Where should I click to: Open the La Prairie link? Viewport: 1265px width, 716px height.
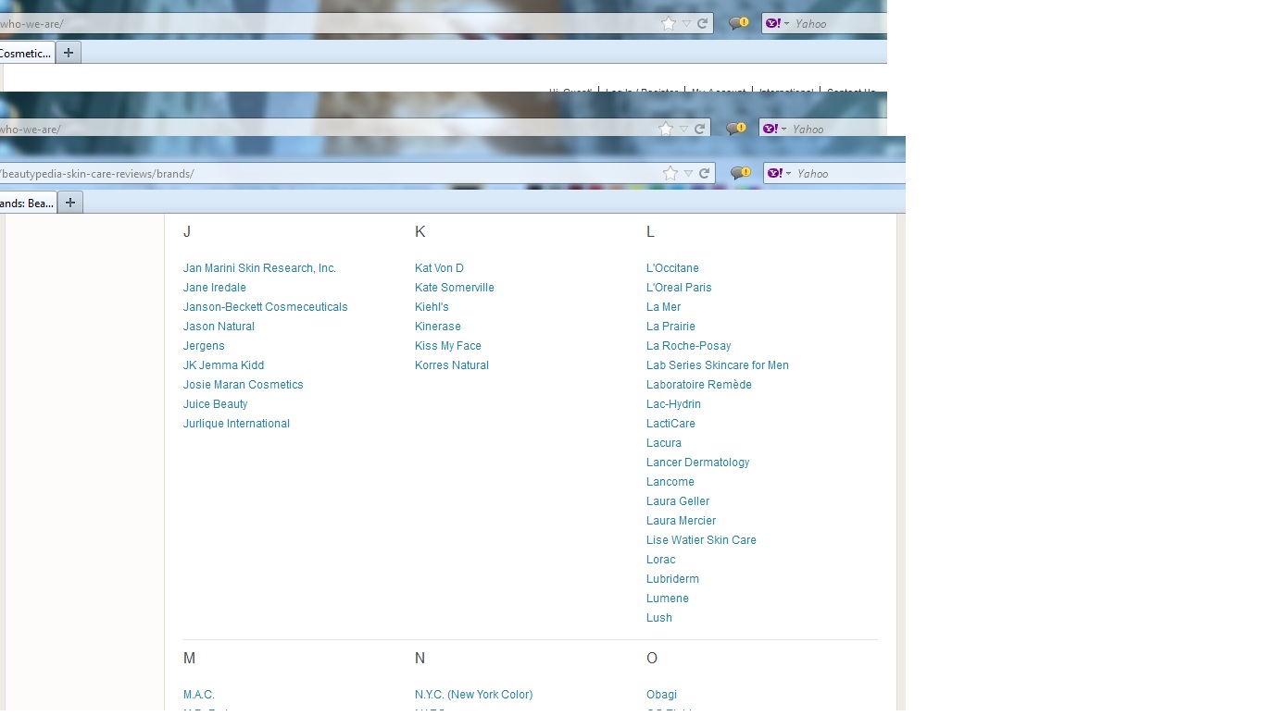coord(670,327)
